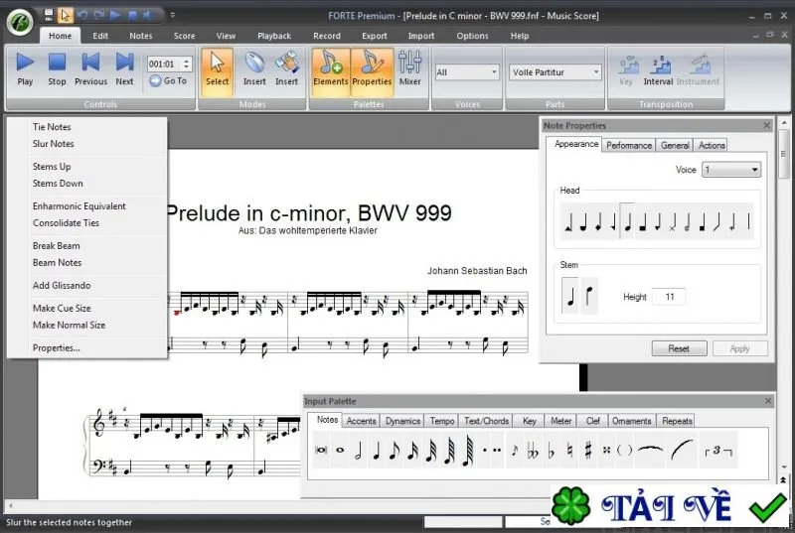Activate the Select mode arrow tool
The height and width of the screenshot is (533, 795).
[x=217, y=71]
